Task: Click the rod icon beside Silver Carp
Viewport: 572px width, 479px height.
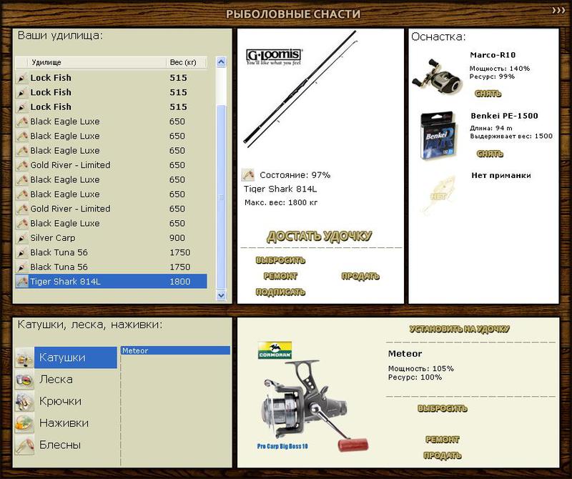Action: tap(21, 238)
